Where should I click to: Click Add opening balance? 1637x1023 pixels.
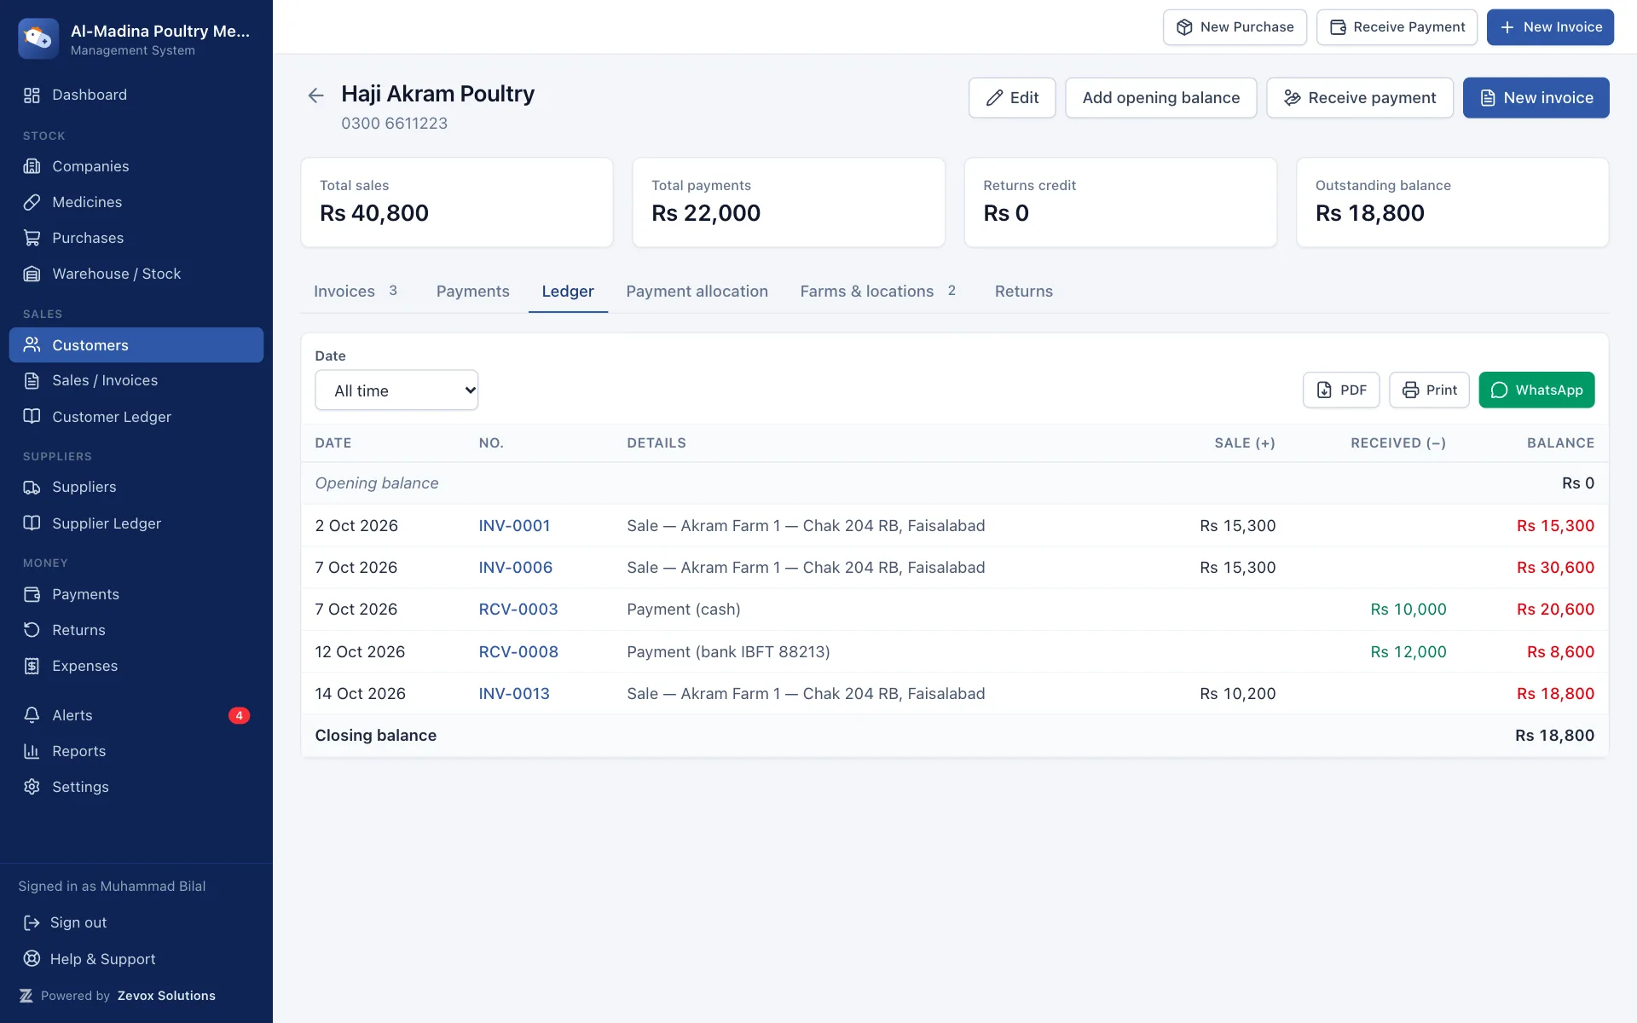tap(1161, 98)
